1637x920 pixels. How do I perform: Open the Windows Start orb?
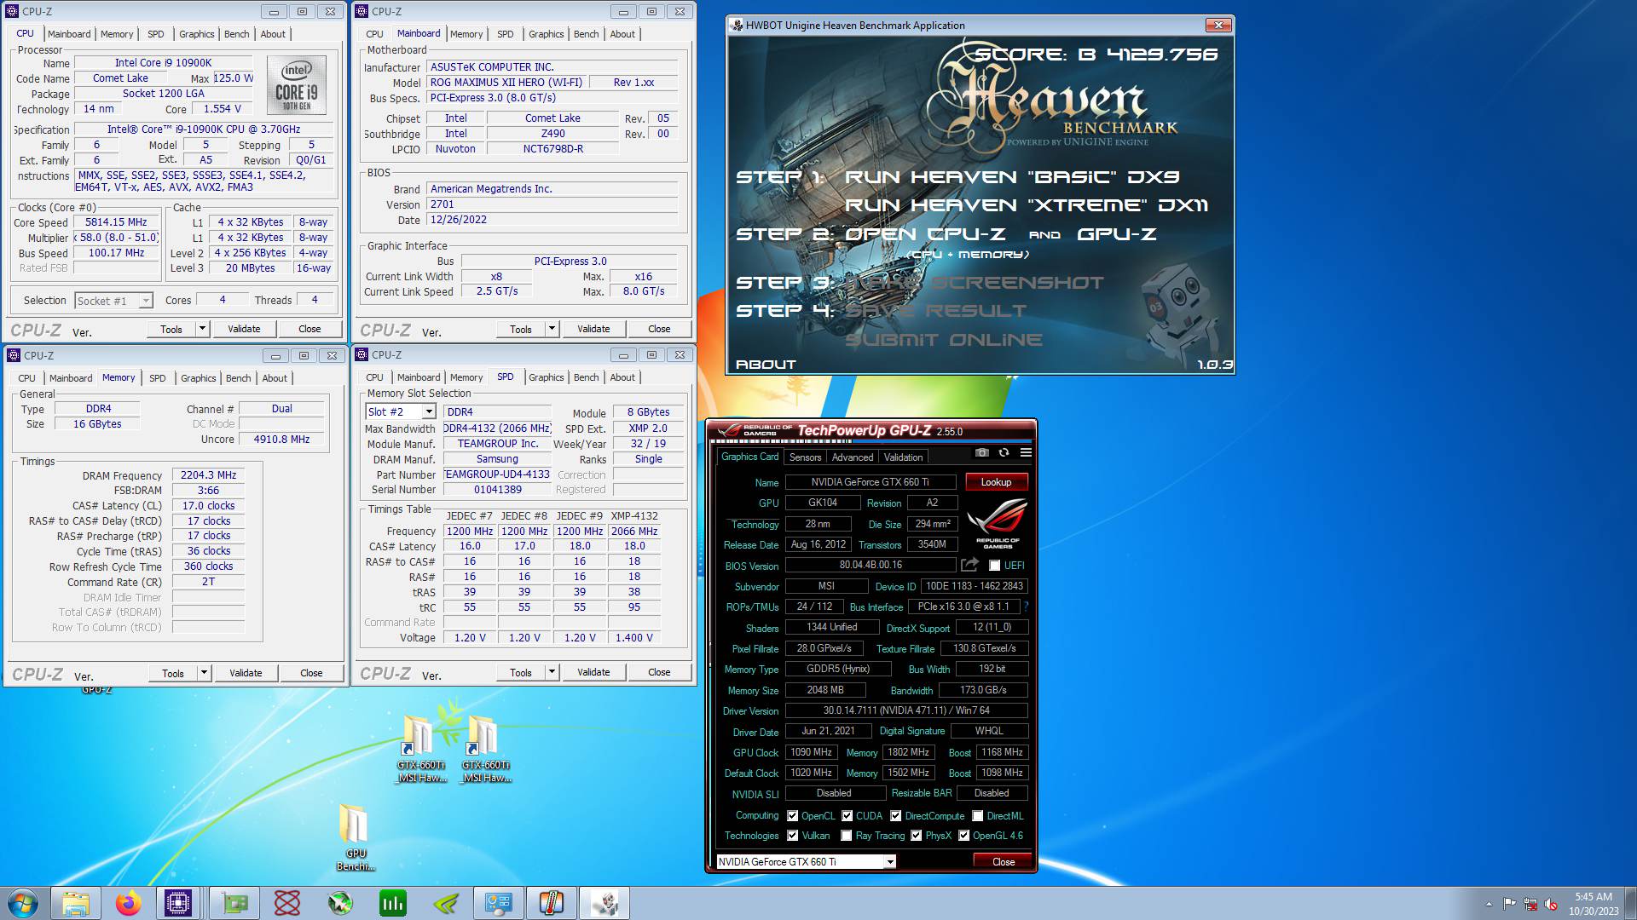coord(23,903)
